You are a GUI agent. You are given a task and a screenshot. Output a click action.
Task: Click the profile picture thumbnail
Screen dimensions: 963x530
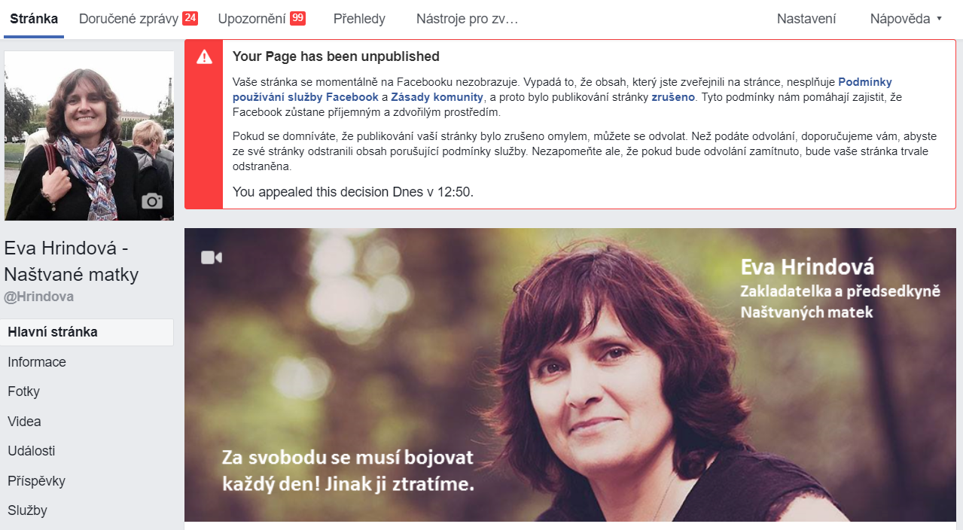(x=89, y=136)
